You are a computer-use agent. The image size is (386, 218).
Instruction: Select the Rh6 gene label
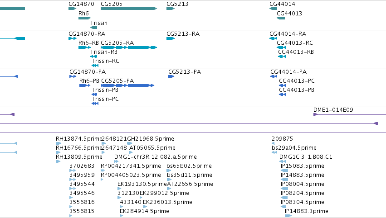click(x=83, y=13)
